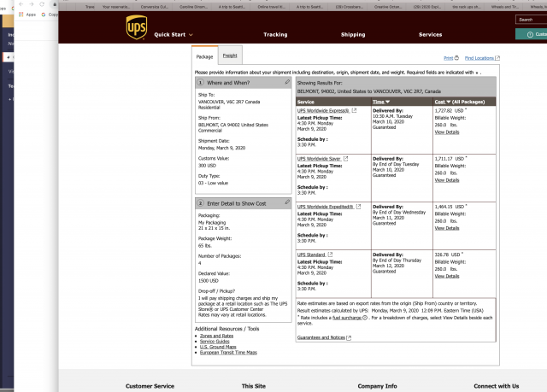Viewport: 547px width, 392px height.
Task: Open UPS Worldwide Express service link
Action: point(323,110)
